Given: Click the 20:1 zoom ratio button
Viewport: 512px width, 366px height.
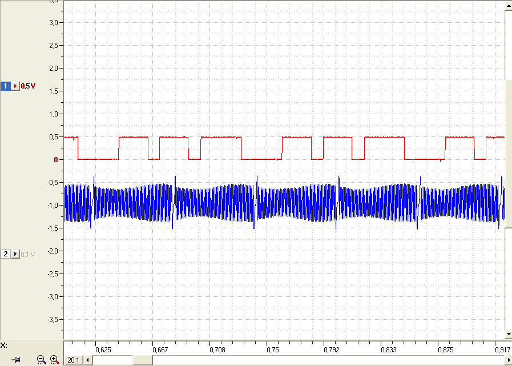Looking at the screenshot, I should click(73, 360).
